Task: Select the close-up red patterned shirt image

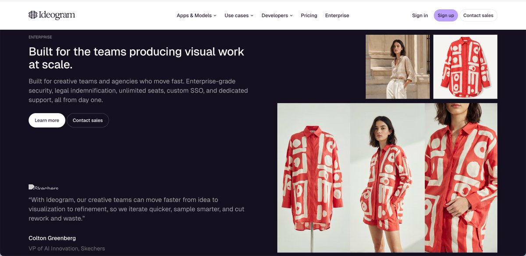Action: (461, 178)
